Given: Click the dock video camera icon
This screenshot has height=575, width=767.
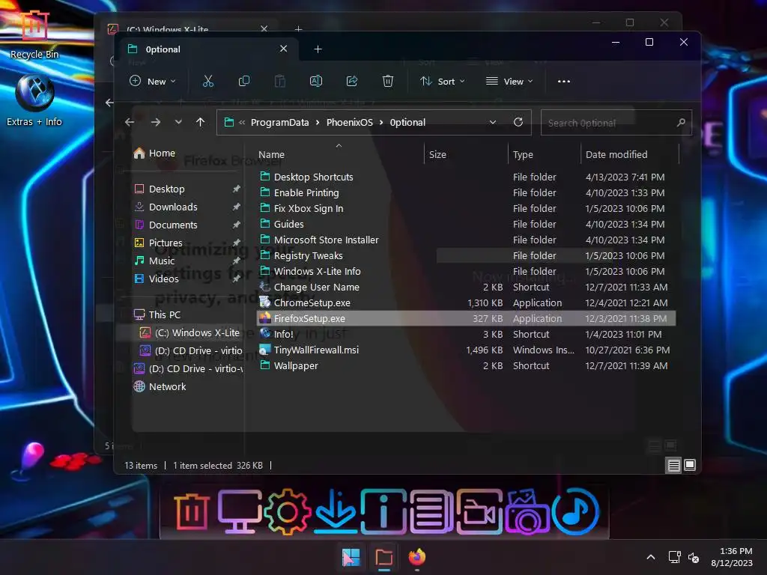Looking at the screenshot, I should 479,512.
